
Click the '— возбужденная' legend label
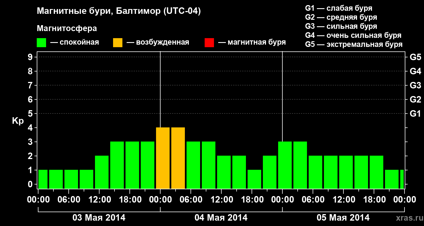[x=158, y=42]
